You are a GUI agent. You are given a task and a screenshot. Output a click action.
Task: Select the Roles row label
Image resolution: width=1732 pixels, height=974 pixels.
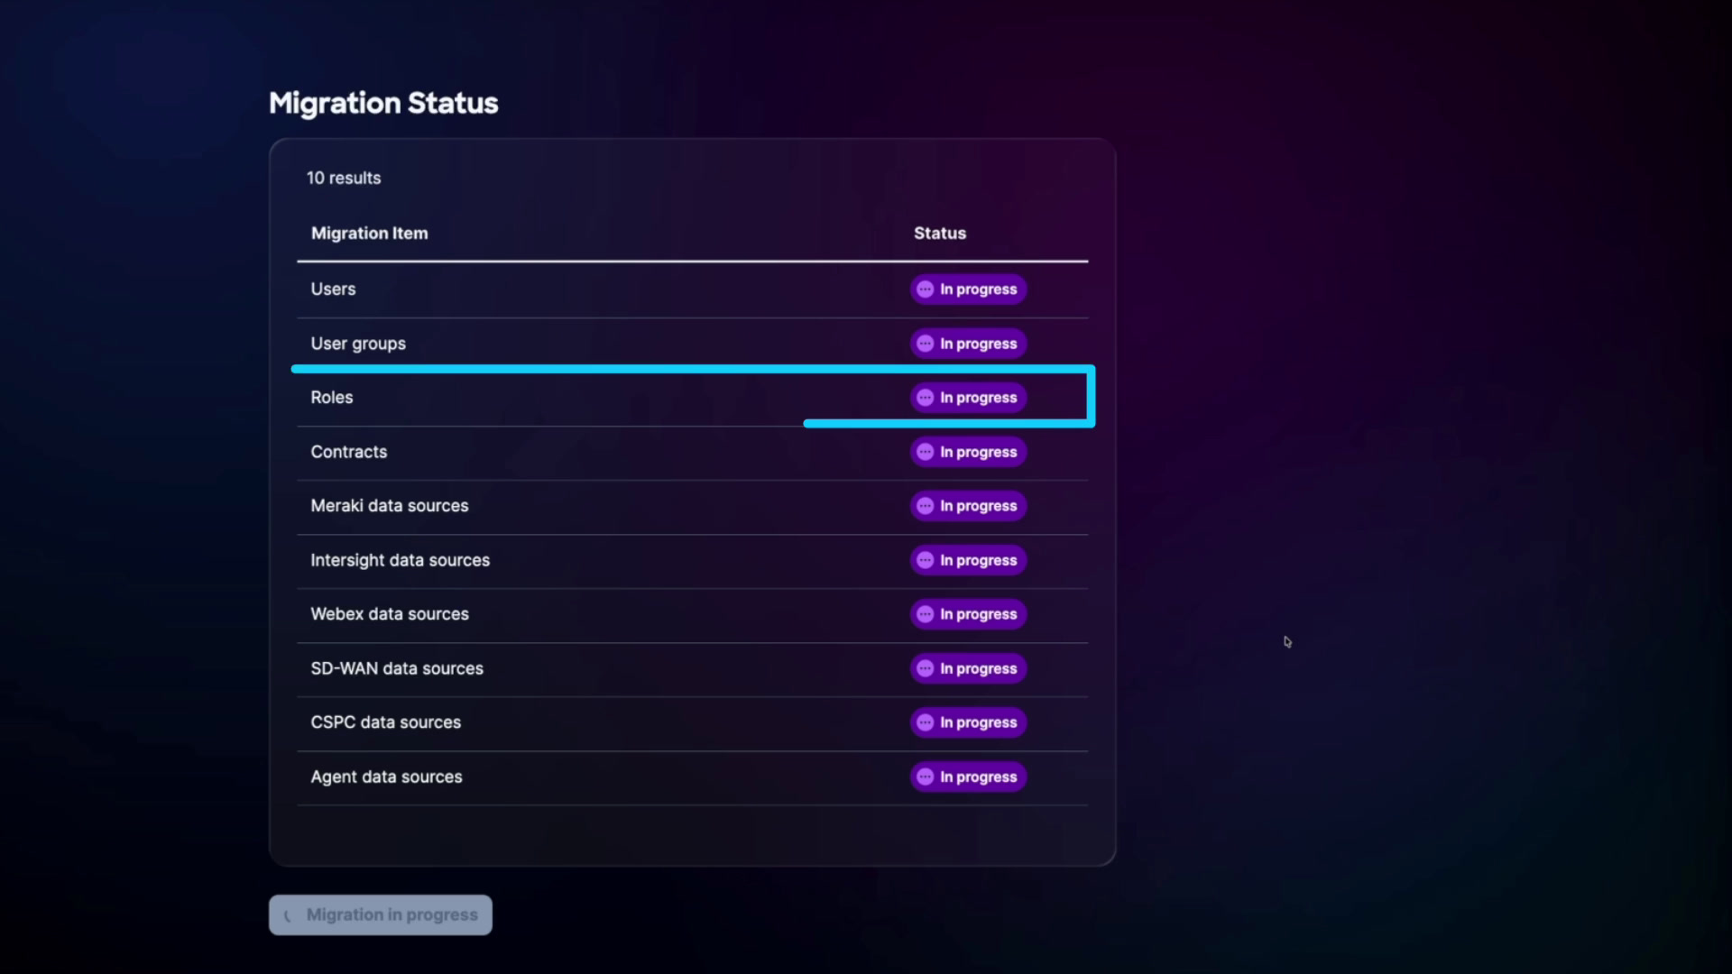[x=331, y=398]
